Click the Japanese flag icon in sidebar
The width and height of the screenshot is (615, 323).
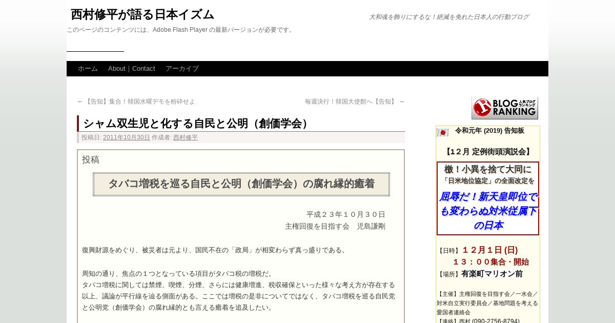(442, 132)
